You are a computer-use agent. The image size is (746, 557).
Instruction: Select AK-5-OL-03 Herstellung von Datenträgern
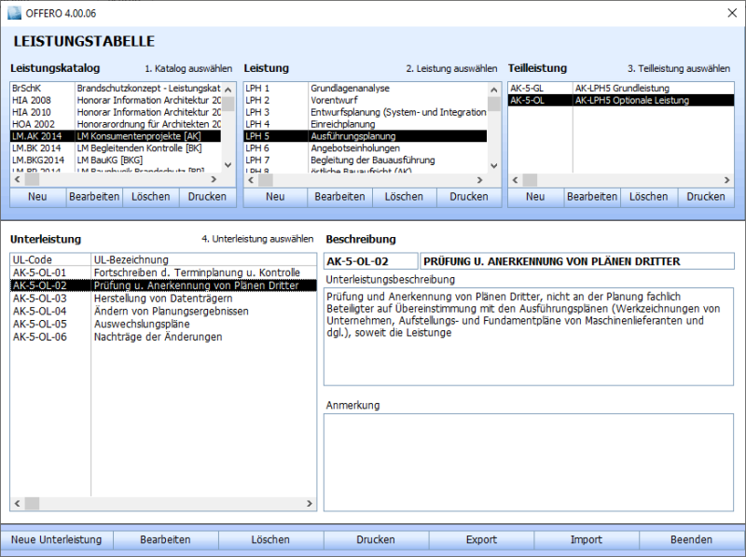coord(163,298)
